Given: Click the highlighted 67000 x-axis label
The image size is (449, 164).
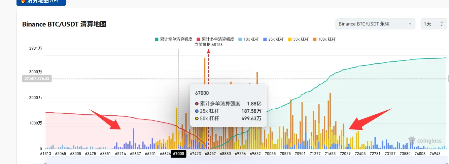Looking at the screenshot, I should [178, 154].
